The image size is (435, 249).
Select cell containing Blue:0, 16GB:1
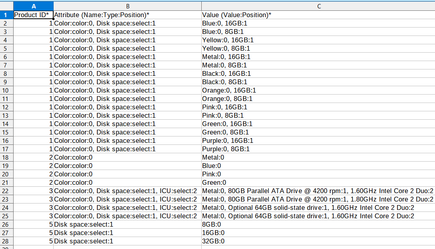click(x=318, y=23)
